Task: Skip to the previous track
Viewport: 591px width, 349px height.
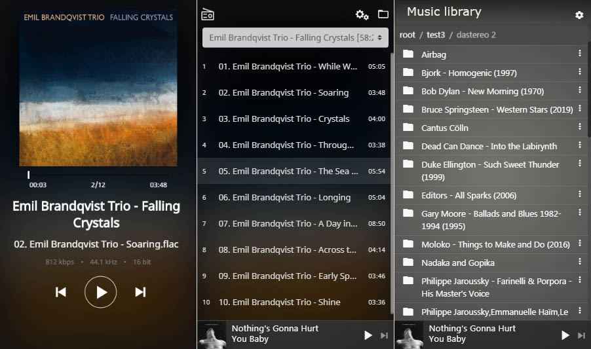Action: [61, 292]
